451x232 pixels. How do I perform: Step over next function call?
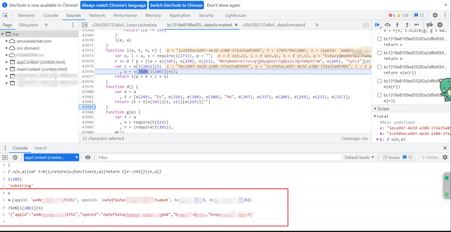[x=388, y=25]
